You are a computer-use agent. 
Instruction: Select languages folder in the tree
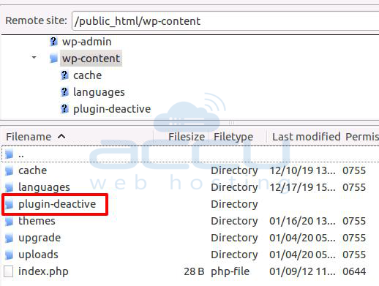tap(99, 92)
